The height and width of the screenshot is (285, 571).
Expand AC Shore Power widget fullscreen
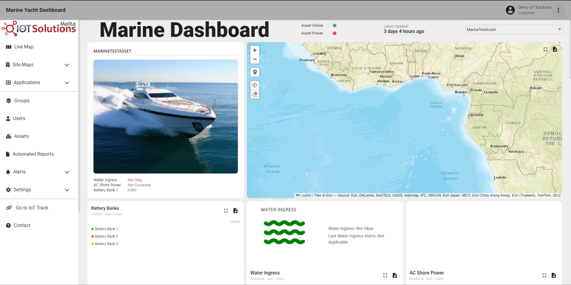[544, 275]
